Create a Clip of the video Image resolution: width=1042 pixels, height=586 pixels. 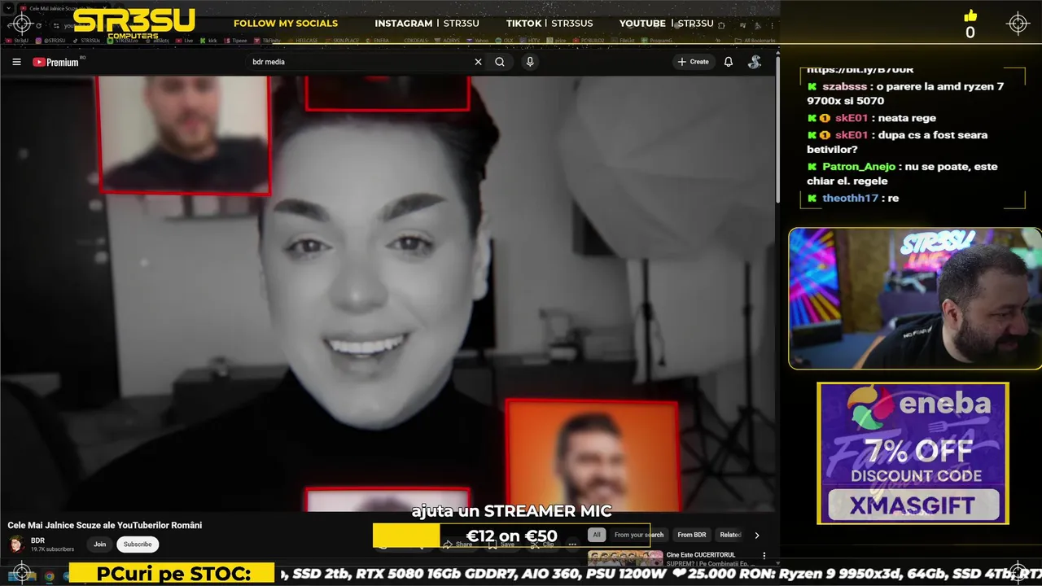click(x=543, y=544)
